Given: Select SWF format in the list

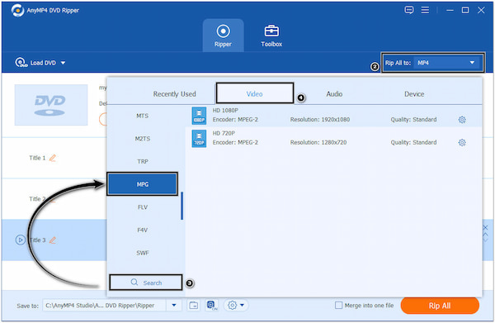Looking at the screenshot, I should (x=143, y=253).
